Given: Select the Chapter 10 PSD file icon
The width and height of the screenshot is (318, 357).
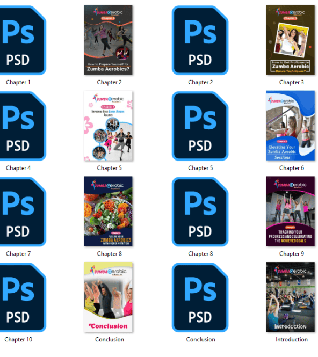Looking at the screenshot, I should click(23, 297).
